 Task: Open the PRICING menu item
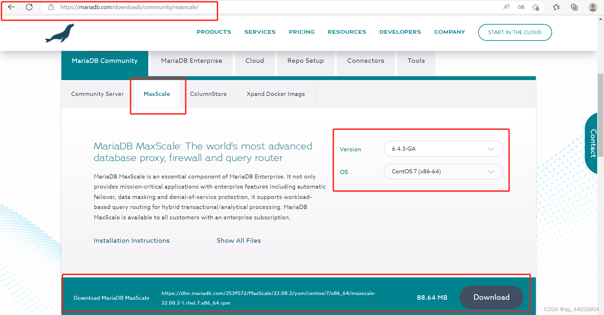pos(302,32)
